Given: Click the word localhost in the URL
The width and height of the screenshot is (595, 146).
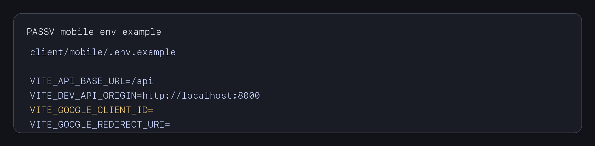Looking at the screenshot, I should (x=207, y=96).
